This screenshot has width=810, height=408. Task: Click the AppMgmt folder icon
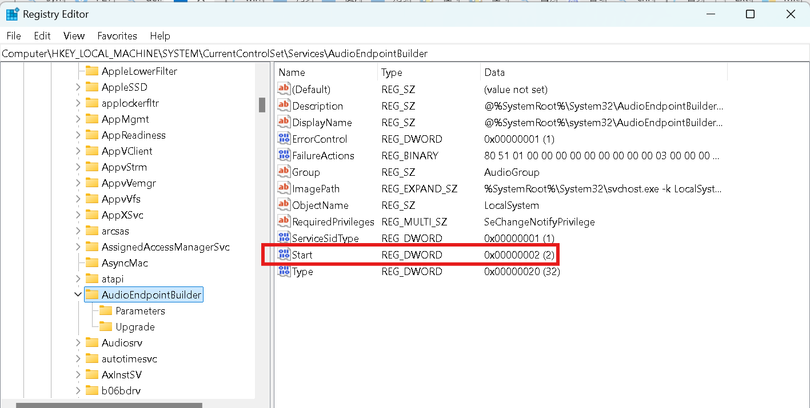[92, 119]
